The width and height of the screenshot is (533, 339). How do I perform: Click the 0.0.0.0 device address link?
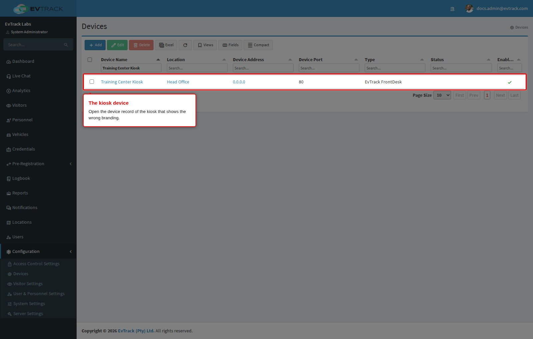[239, 82]
